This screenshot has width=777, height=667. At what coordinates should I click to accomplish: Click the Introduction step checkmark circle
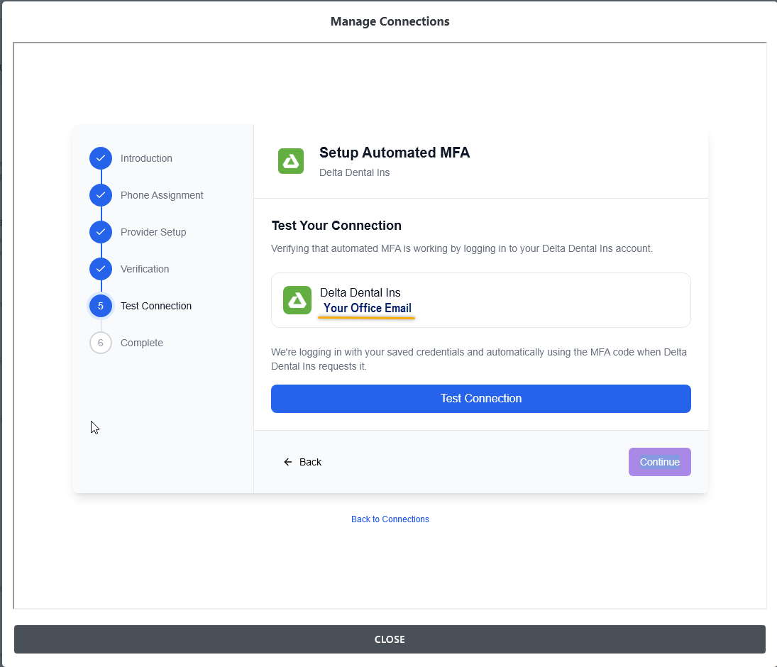(x=101, y=158)
